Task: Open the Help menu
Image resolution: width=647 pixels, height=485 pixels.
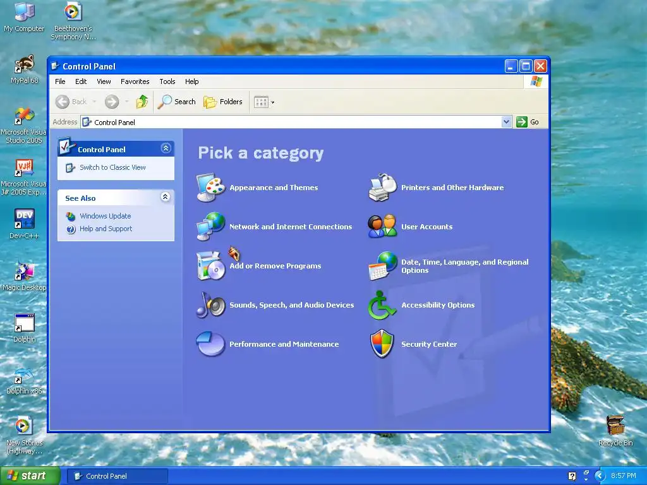Action: click(192, 81)
